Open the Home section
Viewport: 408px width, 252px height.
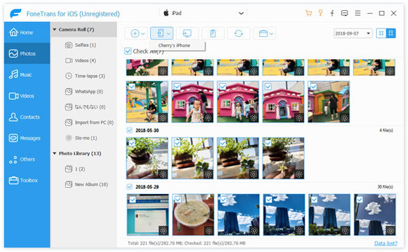(x=27, y=32)
